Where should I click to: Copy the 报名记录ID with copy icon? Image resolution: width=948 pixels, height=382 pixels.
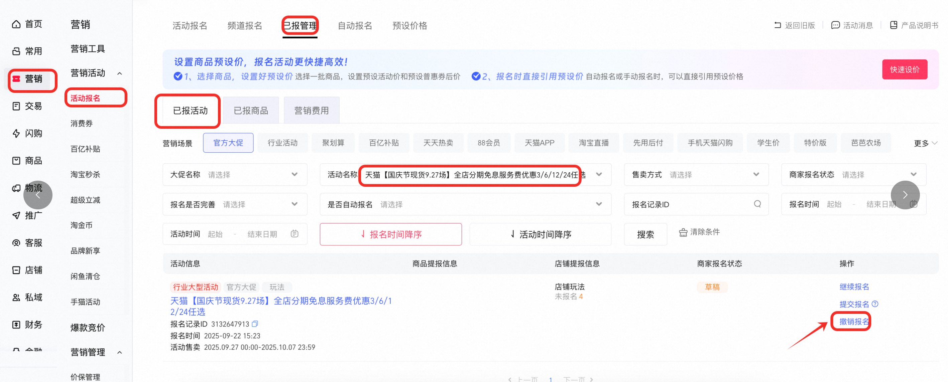255,324
